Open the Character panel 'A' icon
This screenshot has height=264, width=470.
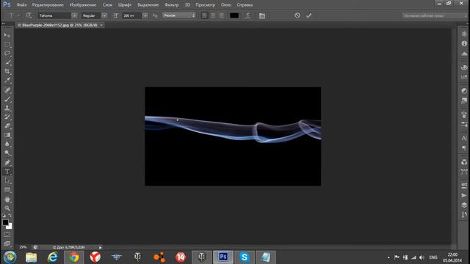coord(464,139)
